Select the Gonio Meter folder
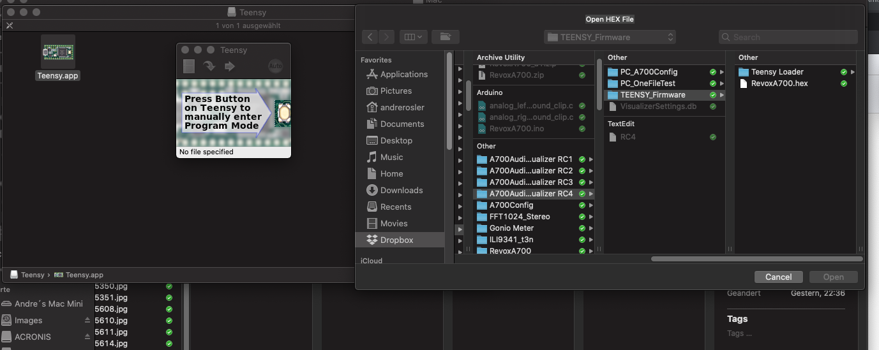 pyautogui.click(x=532, y=228)
